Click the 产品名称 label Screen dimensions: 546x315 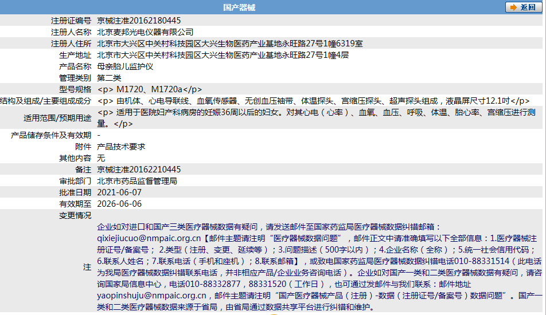coord(75,66)
